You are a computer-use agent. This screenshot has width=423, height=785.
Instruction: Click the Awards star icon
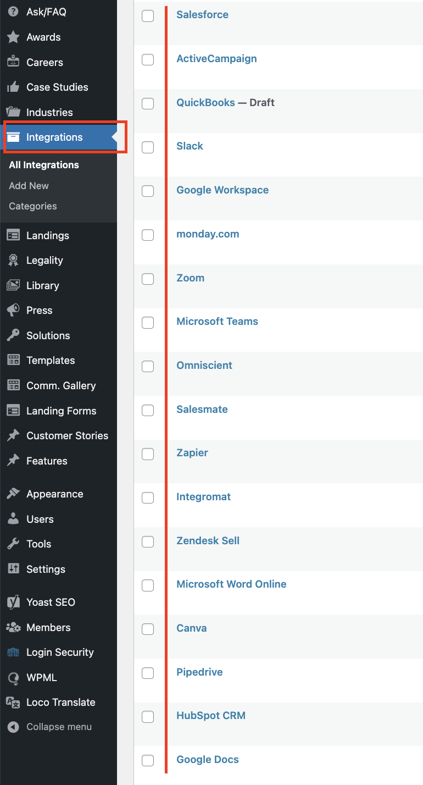pos(13,37)
